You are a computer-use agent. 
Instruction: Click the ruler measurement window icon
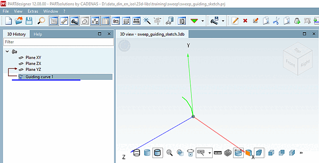coord(136,21)
